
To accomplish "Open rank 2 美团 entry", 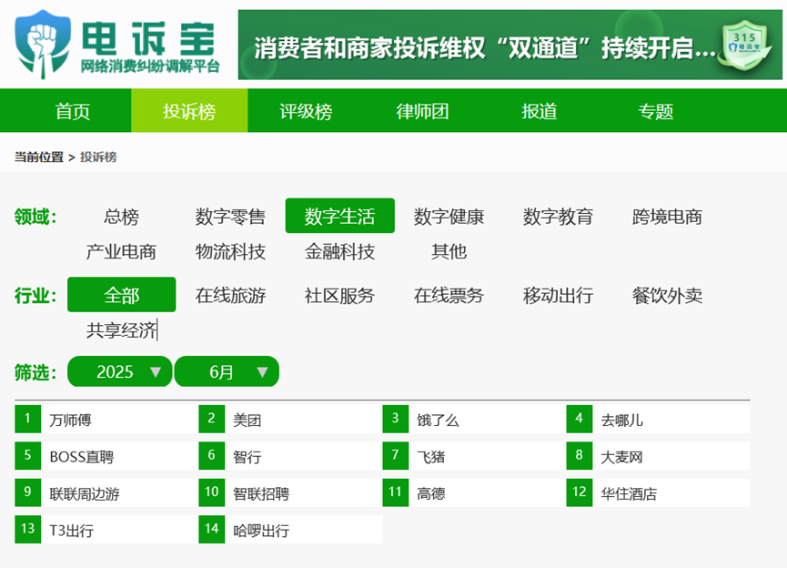I will [290, 420].
